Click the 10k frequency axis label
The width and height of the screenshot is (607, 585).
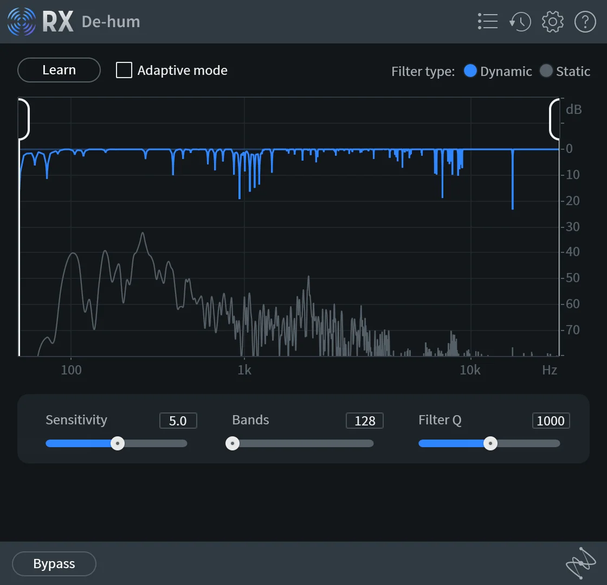click(470, 370)
